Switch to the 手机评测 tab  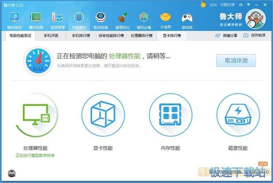point(51,36)
